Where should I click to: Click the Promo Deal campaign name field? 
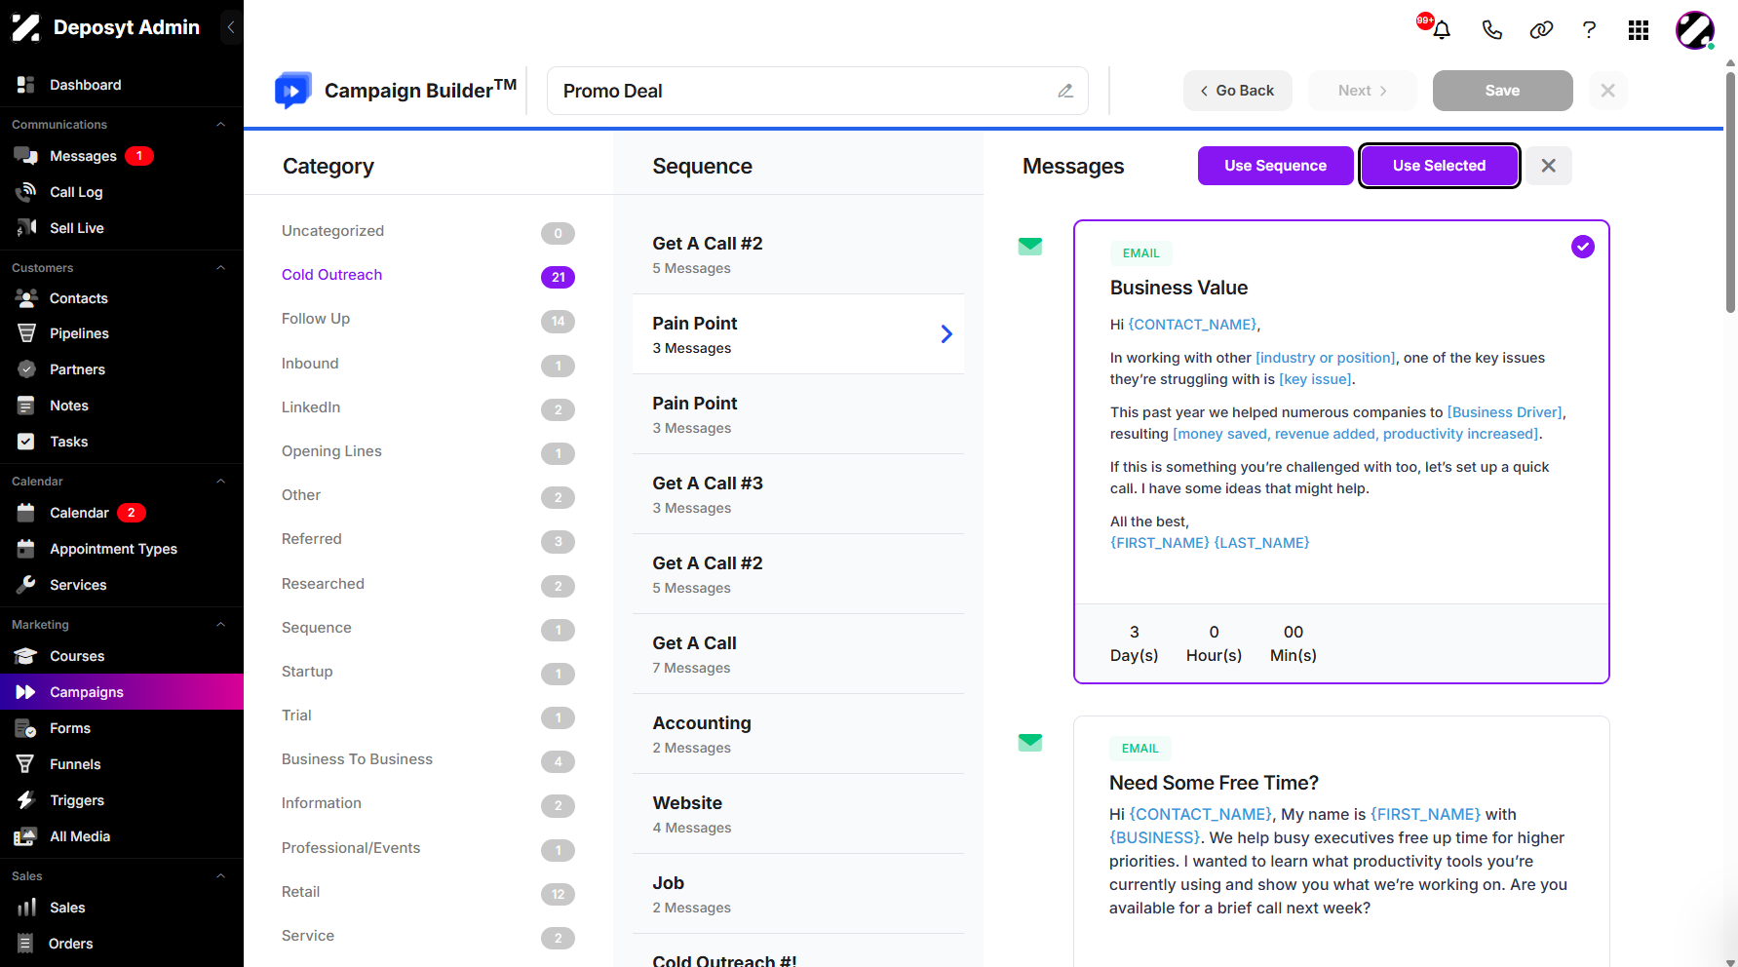[817, 91]
